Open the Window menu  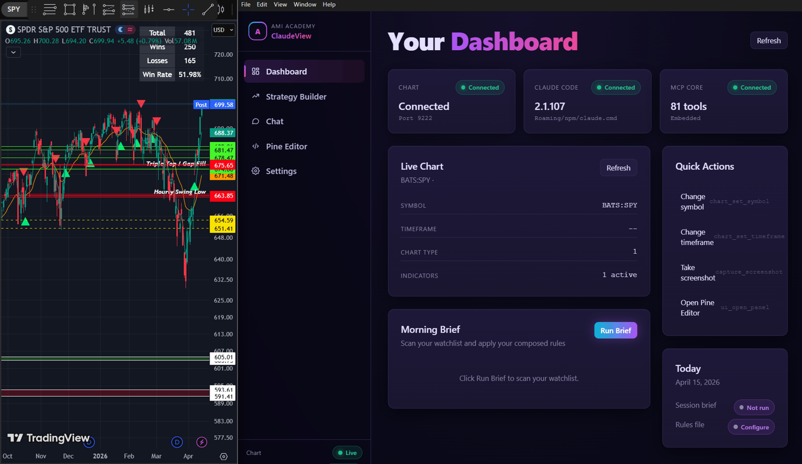click(x=305, y=4)
